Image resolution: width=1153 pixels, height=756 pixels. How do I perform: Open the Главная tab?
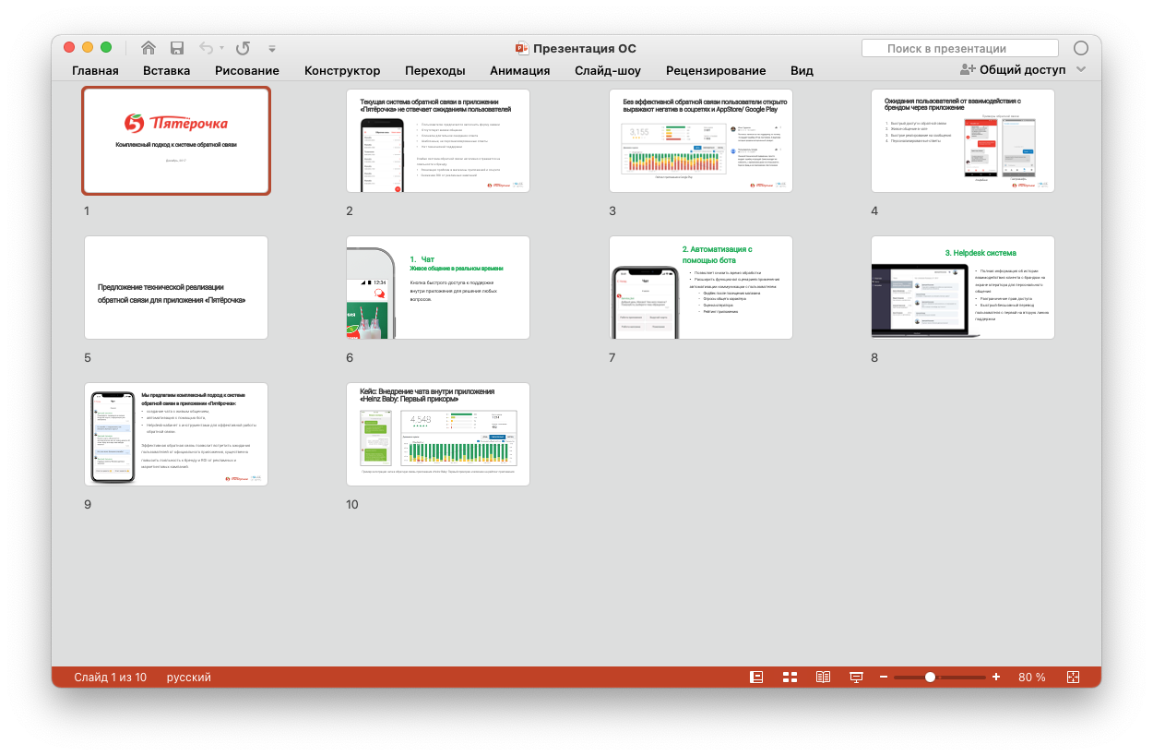95,70
